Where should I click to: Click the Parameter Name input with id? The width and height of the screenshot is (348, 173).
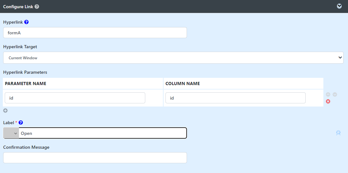click(75, 98)
